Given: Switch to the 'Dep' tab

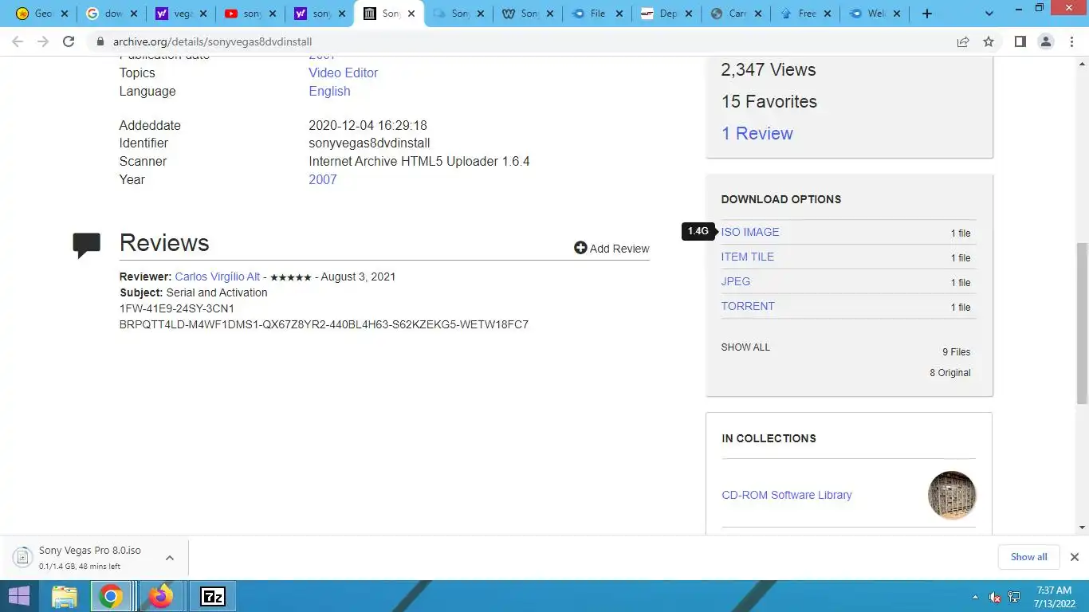Looking at the screenshot, I should [x=666, y=14].
